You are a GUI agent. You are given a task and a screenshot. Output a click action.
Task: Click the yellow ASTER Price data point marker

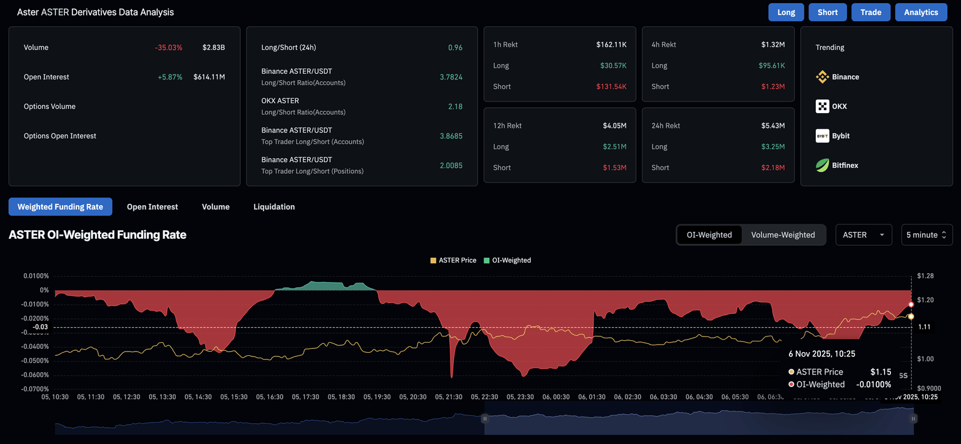911,316
